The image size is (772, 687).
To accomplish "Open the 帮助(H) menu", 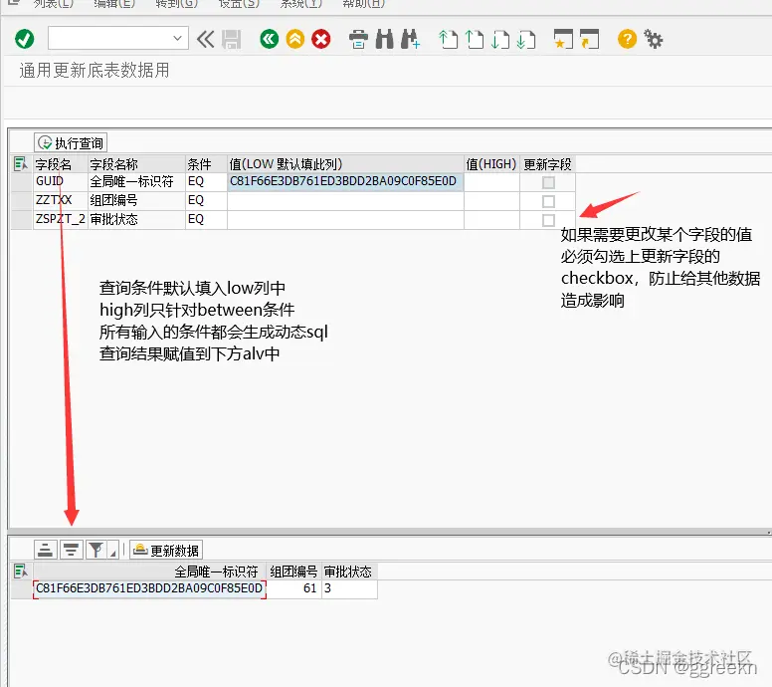I will [363, 3].
